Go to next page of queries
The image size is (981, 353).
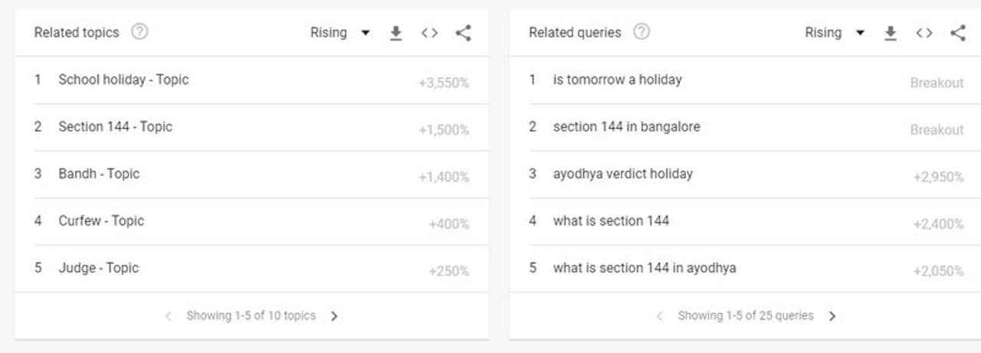pyautogui.click(x=832, y=316)
